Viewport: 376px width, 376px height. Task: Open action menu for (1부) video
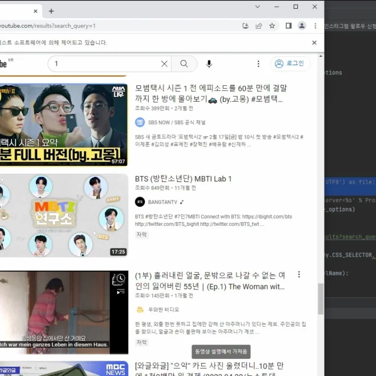pos(299,274)
